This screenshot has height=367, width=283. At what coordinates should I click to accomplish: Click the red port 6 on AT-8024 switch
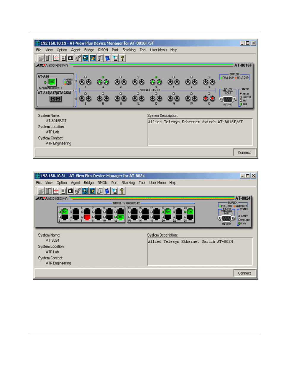tap(87, 217)
